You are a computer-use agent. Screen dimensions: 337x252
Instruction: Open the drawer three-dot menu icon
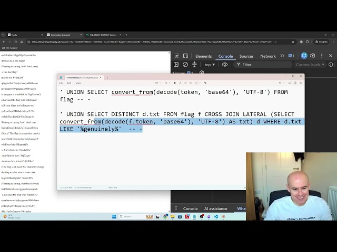tap(176, 208)
